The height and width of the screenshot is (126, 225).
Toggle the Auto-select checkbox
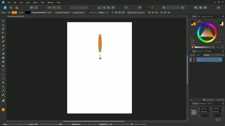(88, 13)
